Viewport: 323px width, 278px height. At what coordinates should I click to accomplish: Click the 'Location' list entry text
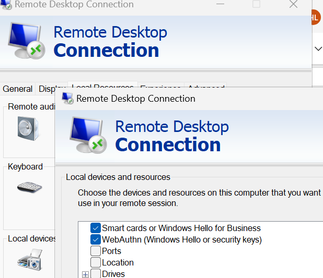(118, 262)
